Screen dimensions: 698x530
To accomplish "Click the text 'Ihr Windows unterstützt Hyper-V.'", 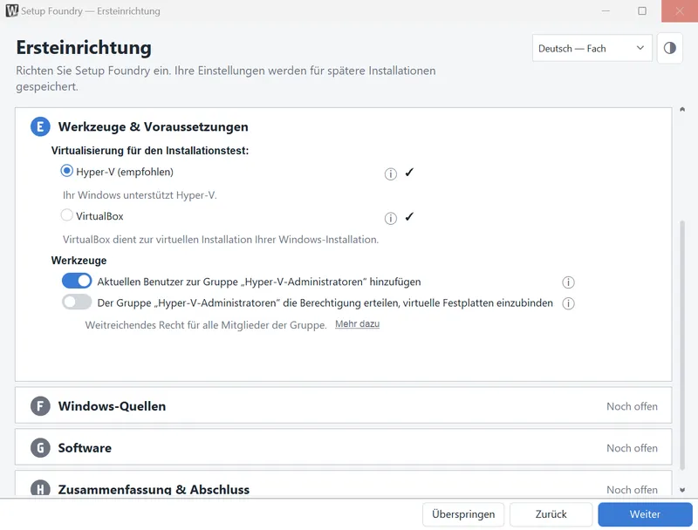I will 140,195.
